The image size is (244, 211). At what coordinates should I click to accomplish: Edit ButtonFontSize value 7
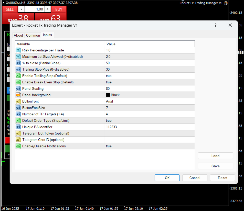[150, 108]
